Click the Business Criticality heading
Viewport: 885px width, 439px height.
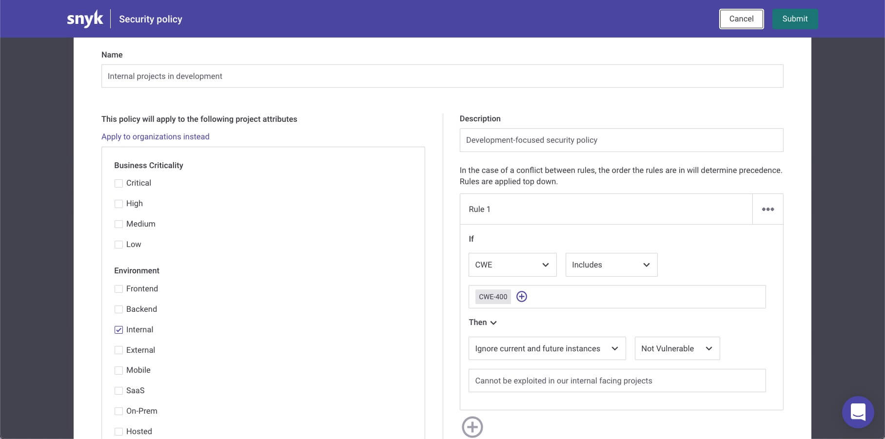click(149, 165)
